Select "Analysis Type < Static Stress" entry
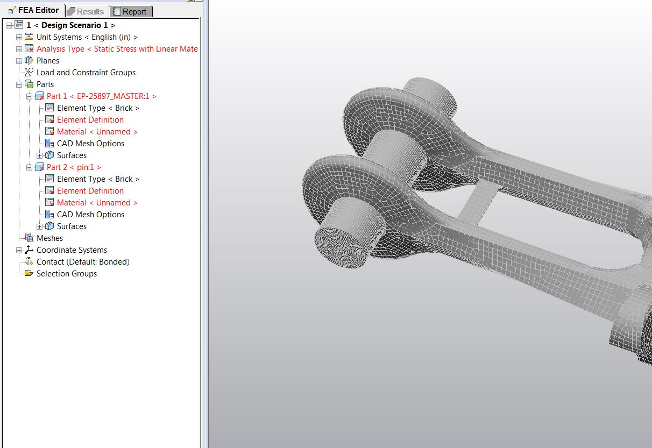The width and height of the screenshot is (652, 448). point(117,49)
